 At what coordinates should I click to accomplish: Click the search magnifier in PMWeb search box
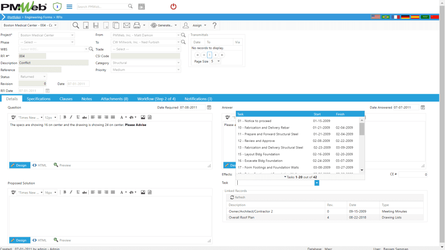(130, 6)
